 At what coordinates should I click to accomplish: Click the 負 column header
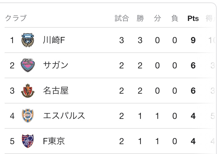(175, 18)
